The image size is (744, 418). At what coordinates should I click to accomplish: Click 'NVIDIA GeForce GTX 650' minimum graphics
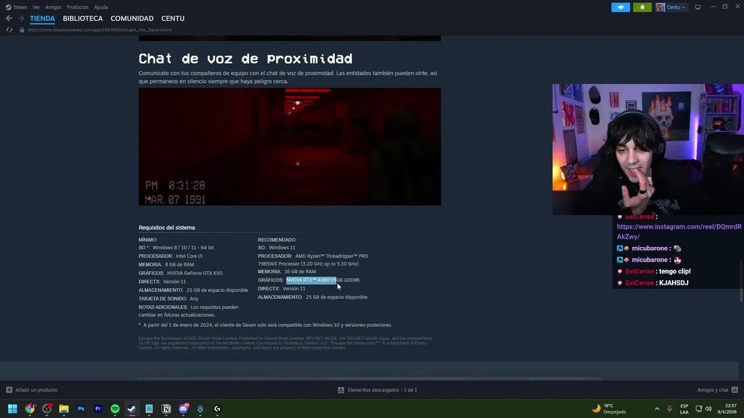195,273
